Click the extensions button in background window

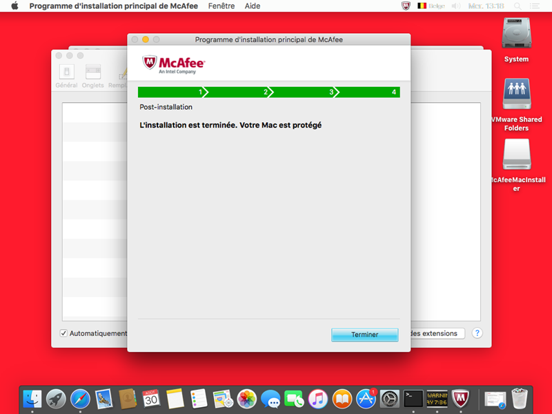click(437, 333)
